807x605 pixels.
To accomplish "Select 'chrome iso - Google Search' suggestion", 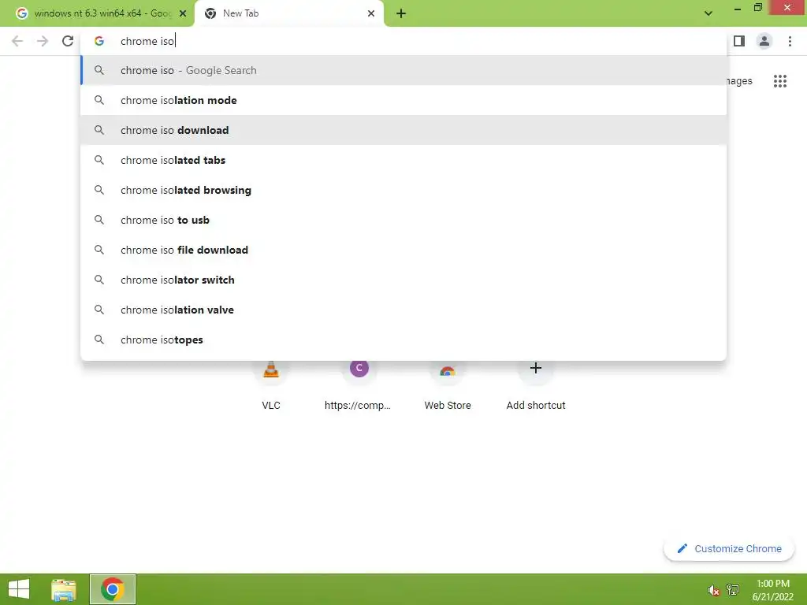I will [x=403, y=70].
